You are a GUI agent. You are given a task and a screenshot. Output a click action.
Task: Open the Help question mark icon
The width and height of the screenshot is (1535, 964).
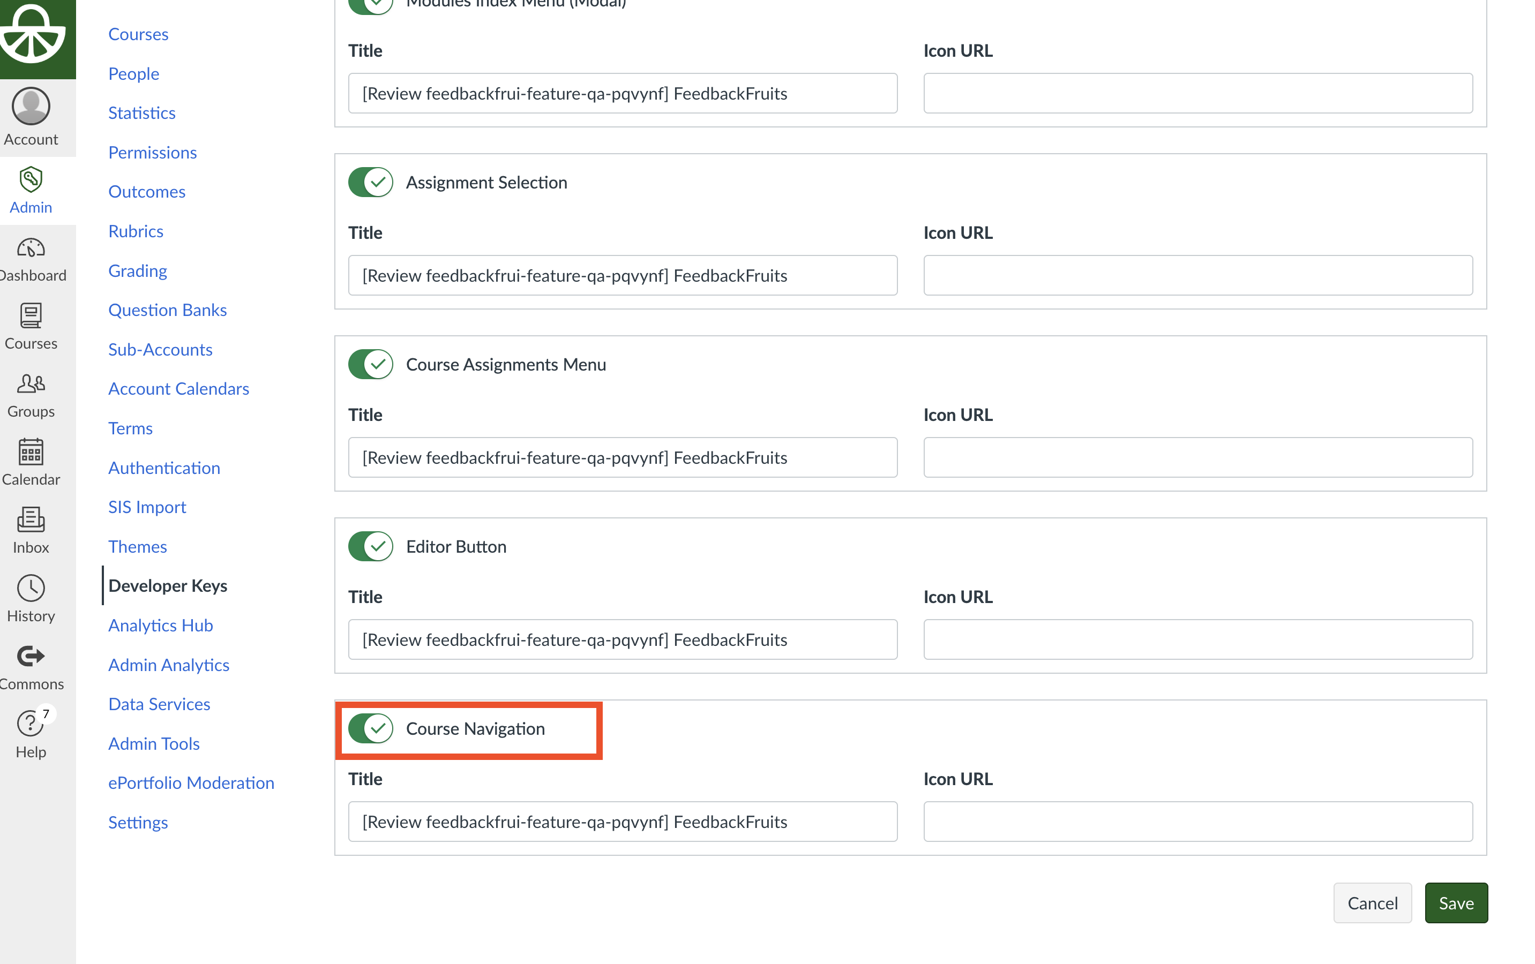(x=31, y=724)
